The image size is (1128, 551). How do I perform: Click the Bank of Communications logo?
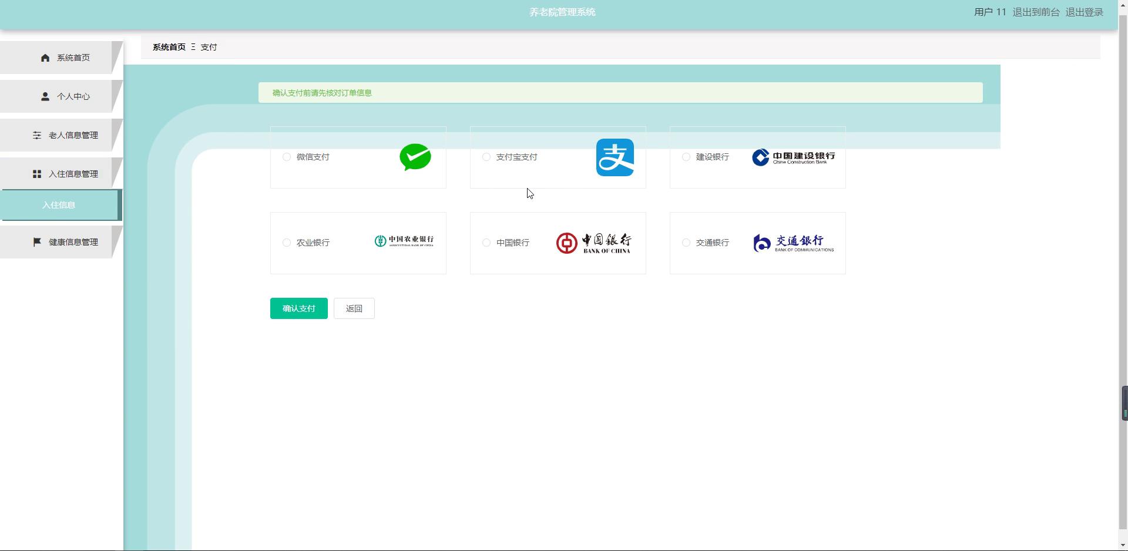[794, 243]
